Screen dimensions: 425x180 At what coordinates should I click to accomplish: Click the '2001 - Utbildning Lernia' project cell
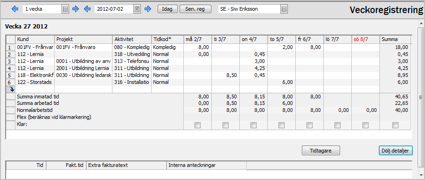point(84,68)
